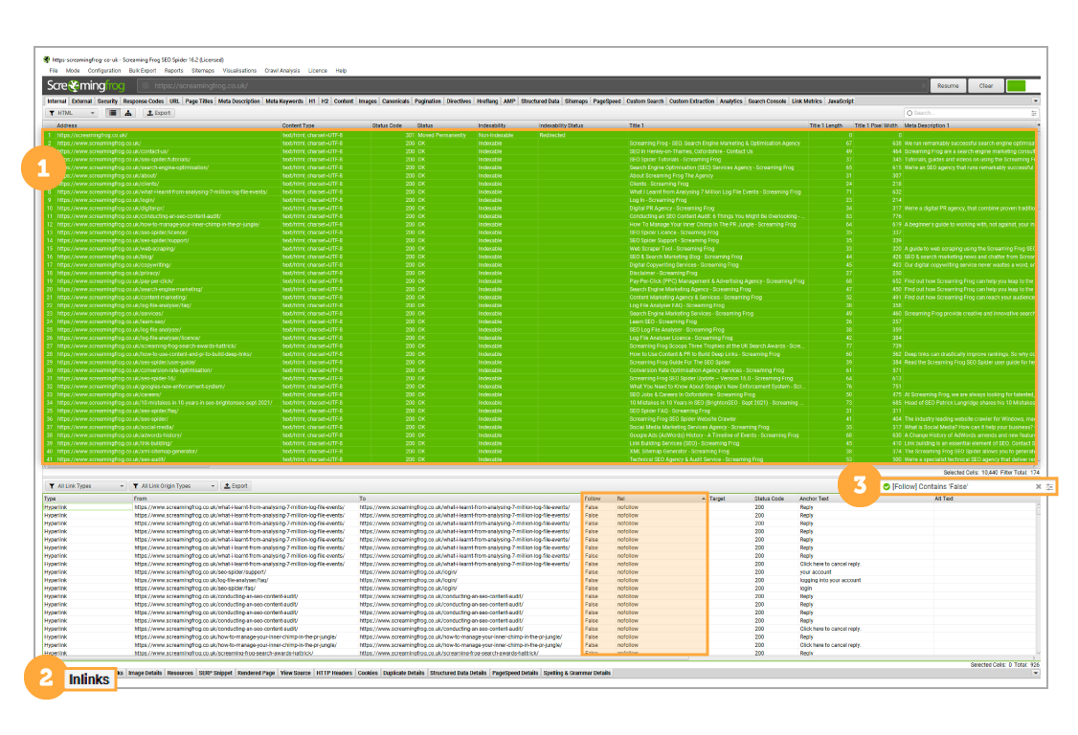Select the Response Codes tab
The height and width of the screenshot is (735, 1078).
[144, 101]
